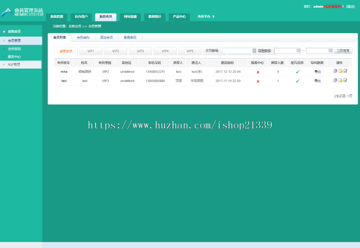Click the 会员账号 column header
The height and width of the screenshot is (248, 360).
(63, 63)
